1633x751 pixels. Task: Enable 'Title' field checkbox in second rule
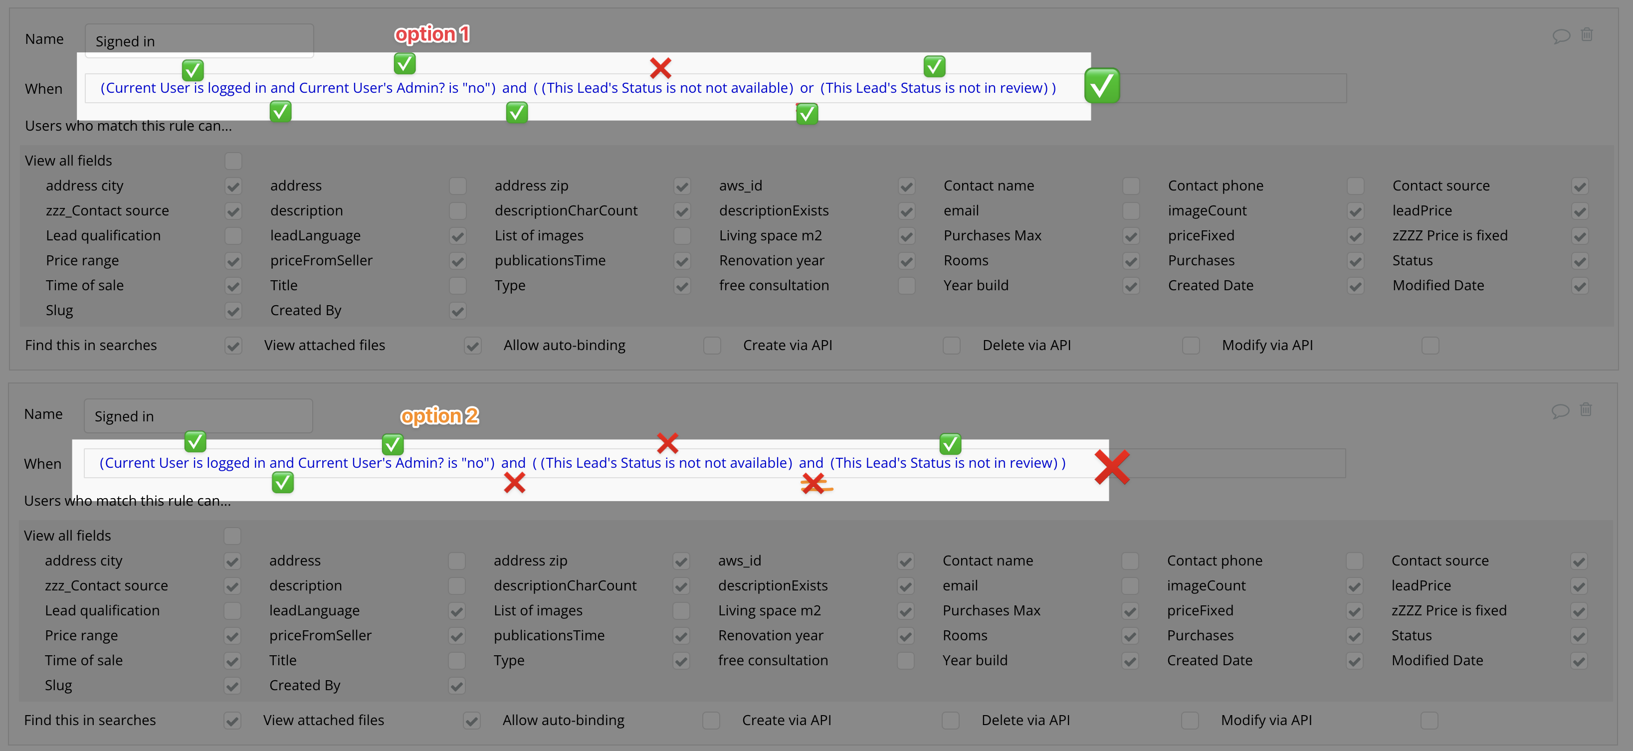click(x=456, y=661)
